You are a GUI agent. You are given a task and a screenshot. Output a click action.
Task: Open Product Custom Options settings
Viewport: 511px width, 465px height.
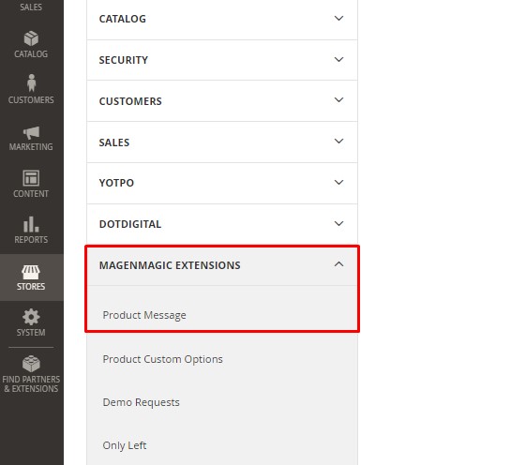click(x=162, y=359)
